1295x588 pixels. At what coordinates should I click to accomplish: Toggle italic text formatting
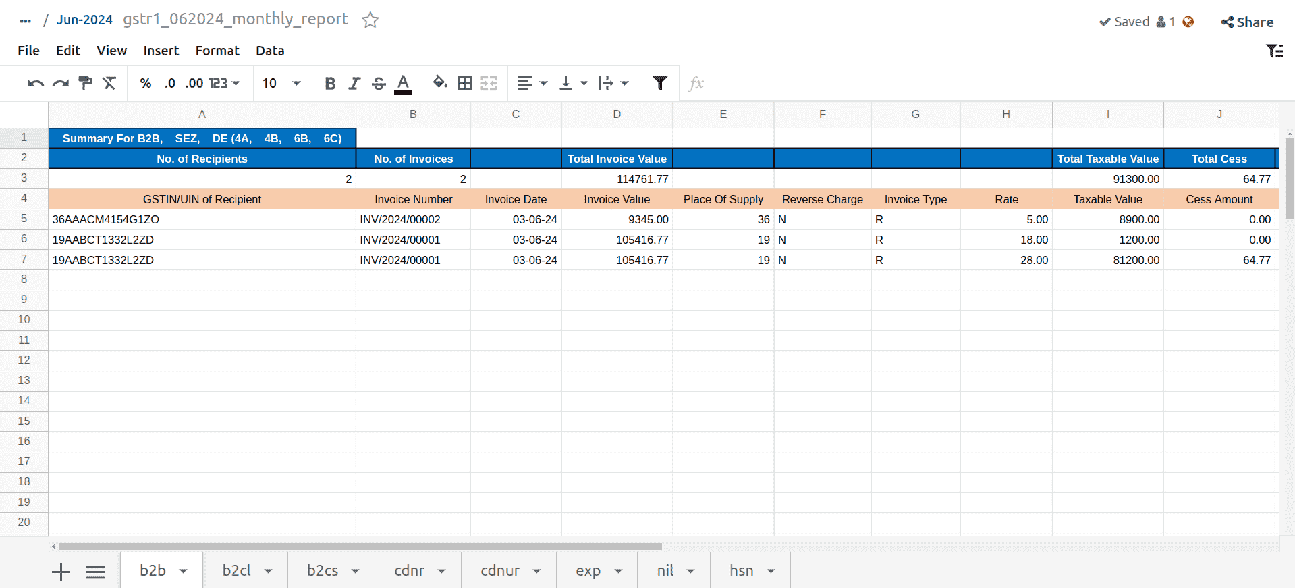354,84
